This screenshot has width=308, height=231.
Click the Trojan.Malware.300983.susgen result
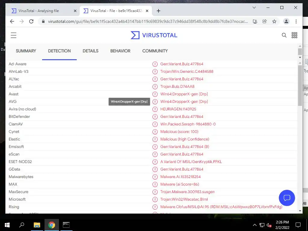188,192
